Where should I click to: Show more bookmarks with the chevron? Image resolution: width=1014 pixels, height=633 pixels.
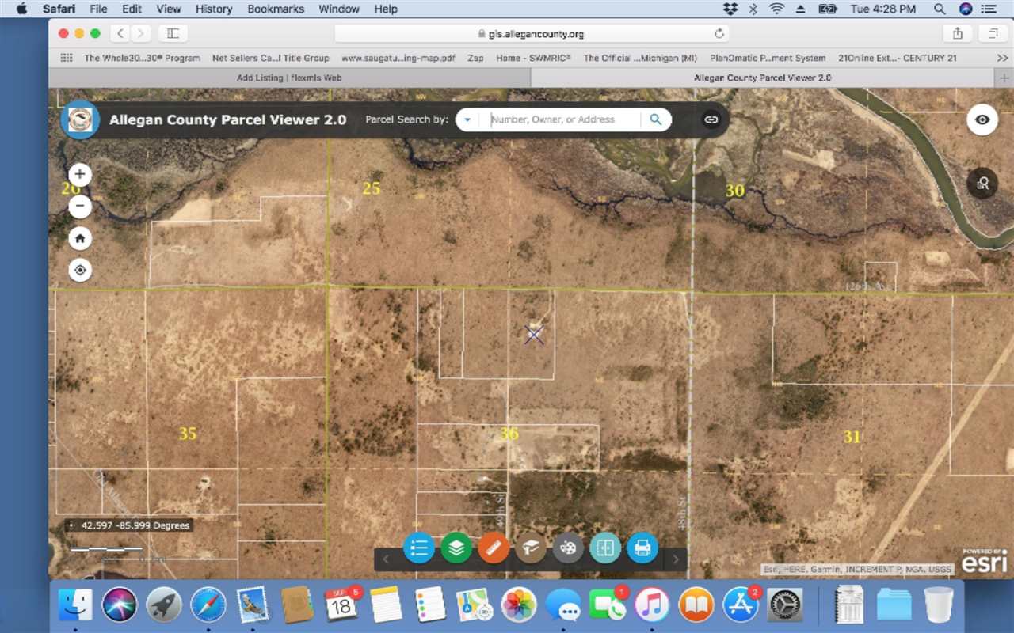pos(1002,58)
